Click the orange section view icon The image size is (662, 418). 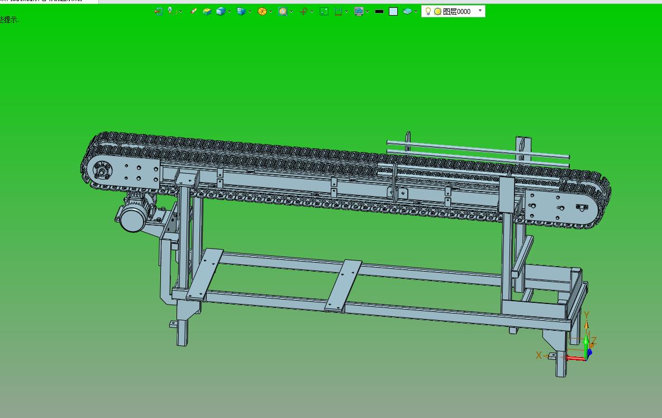click(262, 11)
